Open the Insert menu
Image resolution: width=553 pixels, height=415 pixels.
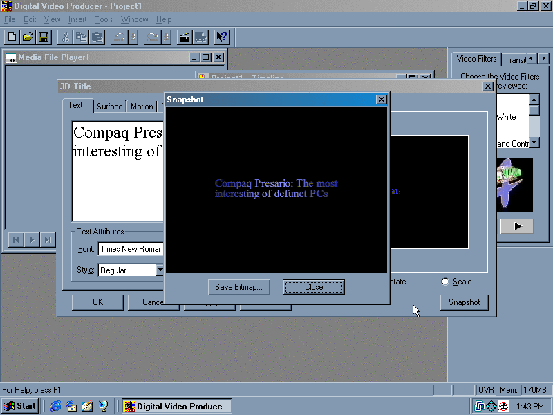[77, 19]
